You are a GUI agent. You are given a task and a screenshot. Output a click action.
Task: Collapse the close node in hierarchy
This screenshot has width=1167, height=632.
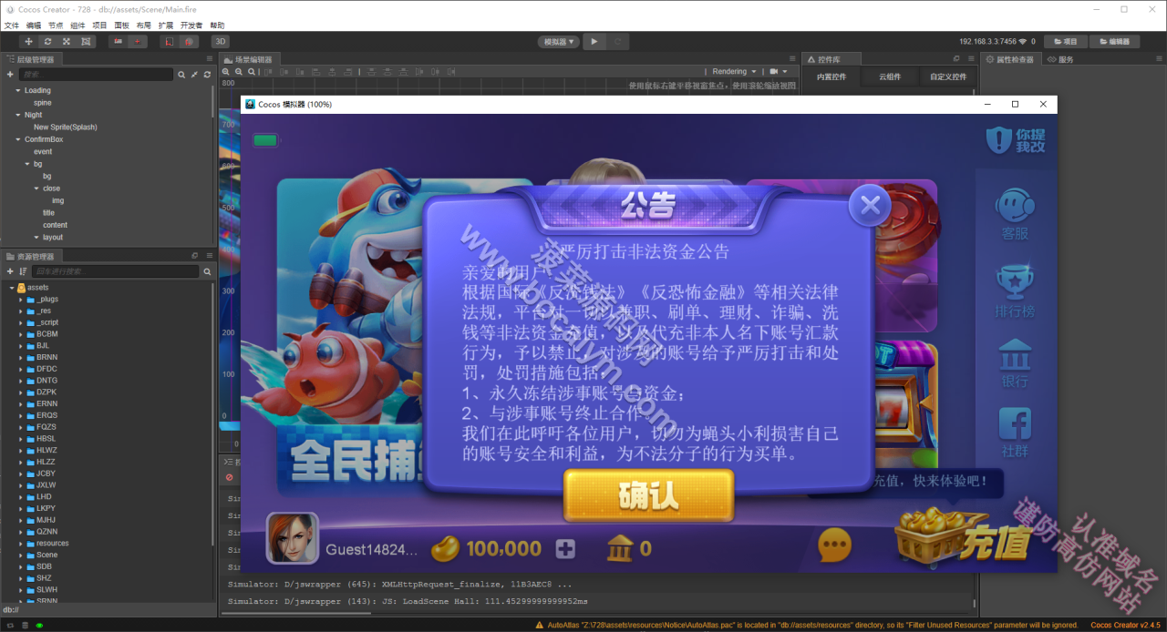[x=36, y=189]
